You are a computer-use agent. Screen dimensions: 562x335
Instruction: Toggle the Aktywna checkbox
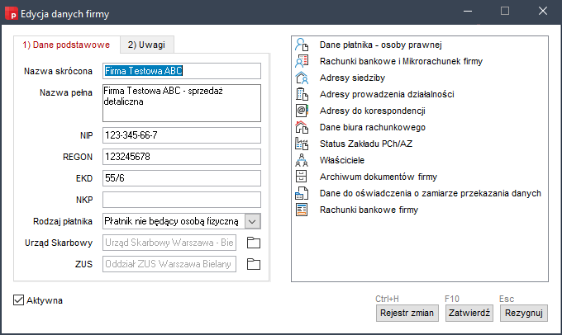(x=19, y=300)
